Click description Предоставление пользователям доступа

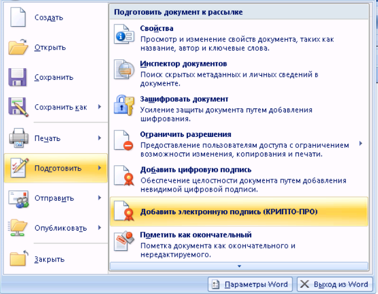(x=245, y=150)
